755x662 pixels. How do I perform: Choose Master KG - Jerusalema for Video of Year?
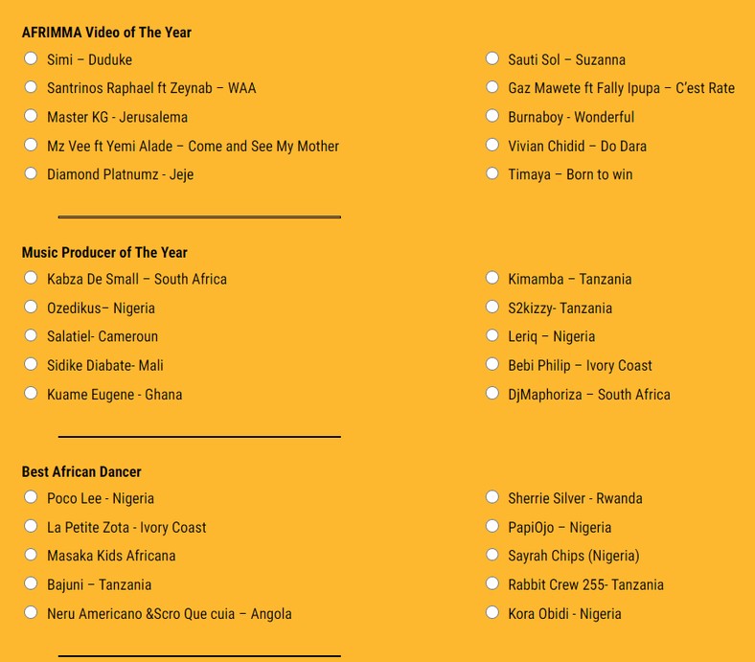[x=31, y=116]
